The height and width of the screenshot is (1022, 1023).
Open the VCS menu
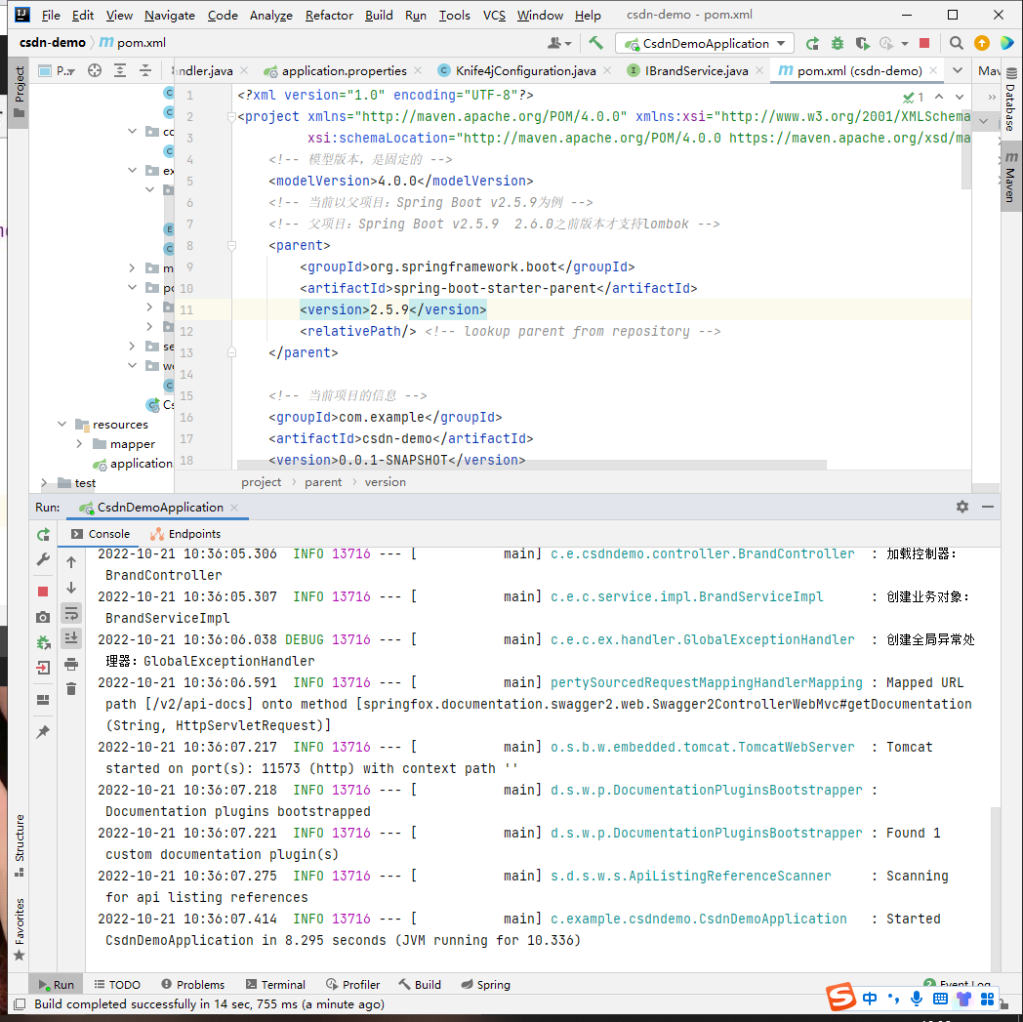pos(494,15)
